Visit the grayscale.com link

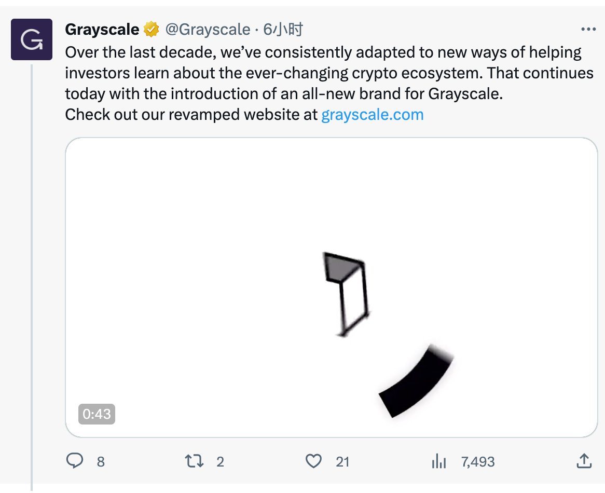pos(373,114)
